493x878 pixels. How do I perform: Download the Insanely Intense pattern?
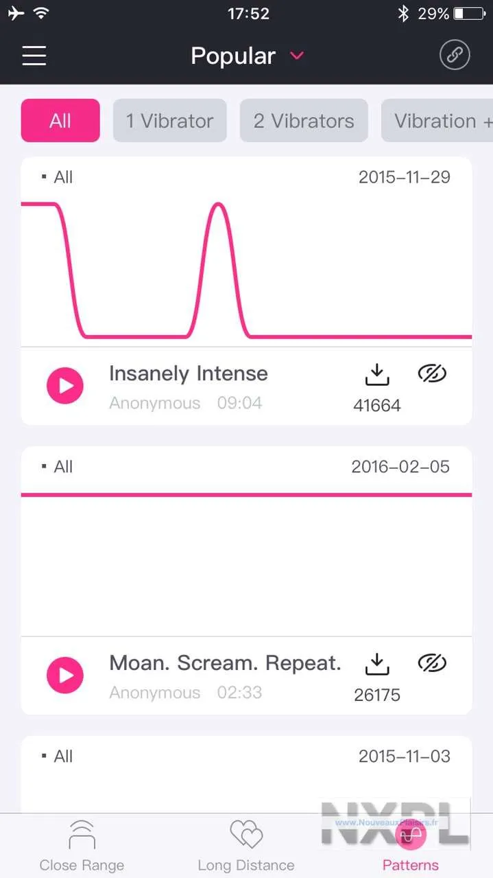pyautogui.click(x=376, y=375)
